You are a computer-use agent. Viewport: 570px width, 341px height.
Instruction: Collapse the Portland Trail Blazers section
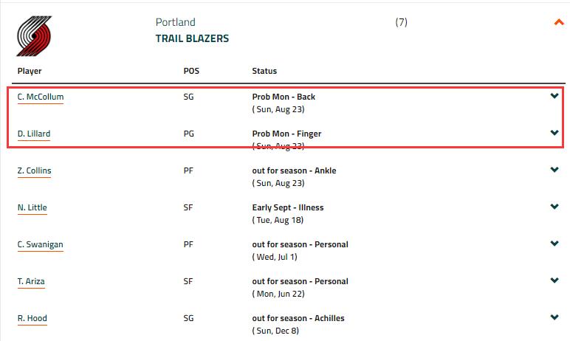click(x=558, y=22)
